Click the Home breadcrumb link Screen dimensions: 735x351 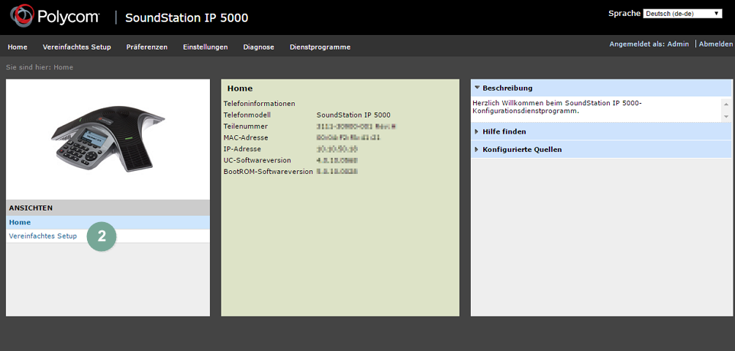63,67
